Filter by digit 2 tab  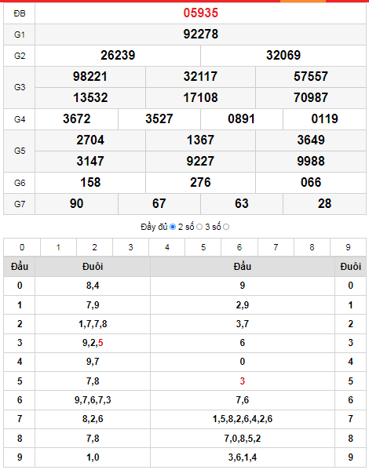tap(94, 247)
